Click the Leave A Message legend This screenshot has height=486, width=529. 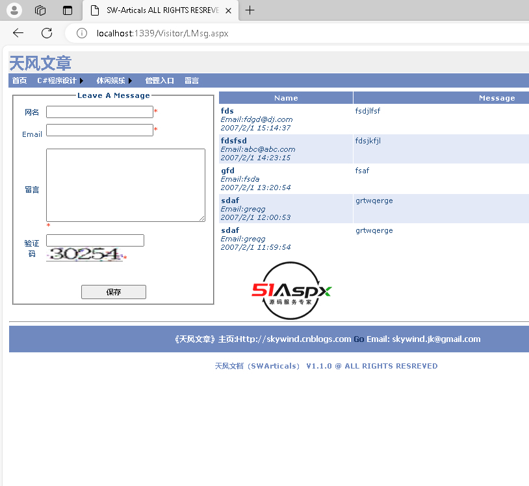(113, 95)
